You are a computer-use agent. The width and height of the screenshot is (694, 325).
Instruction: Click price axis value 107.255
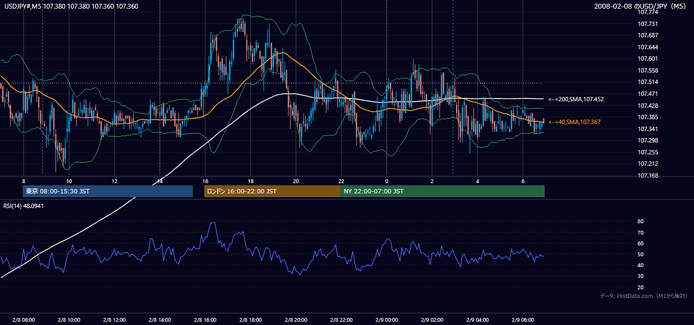[648, 152]
